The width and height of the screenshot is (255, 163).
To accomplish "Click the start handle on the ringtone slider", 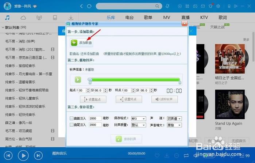I will [90, 83].
